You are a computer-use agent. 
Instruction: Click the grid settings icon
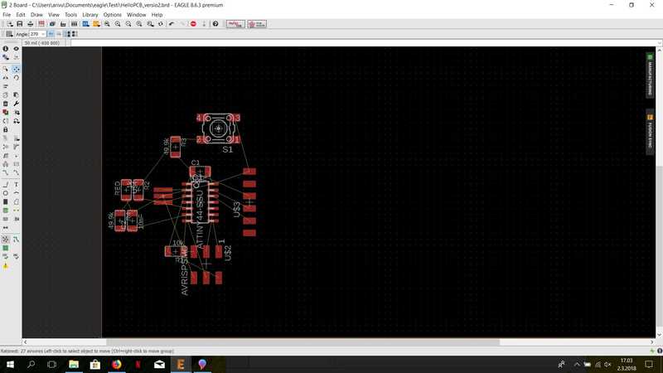click(x=9, y=34)
